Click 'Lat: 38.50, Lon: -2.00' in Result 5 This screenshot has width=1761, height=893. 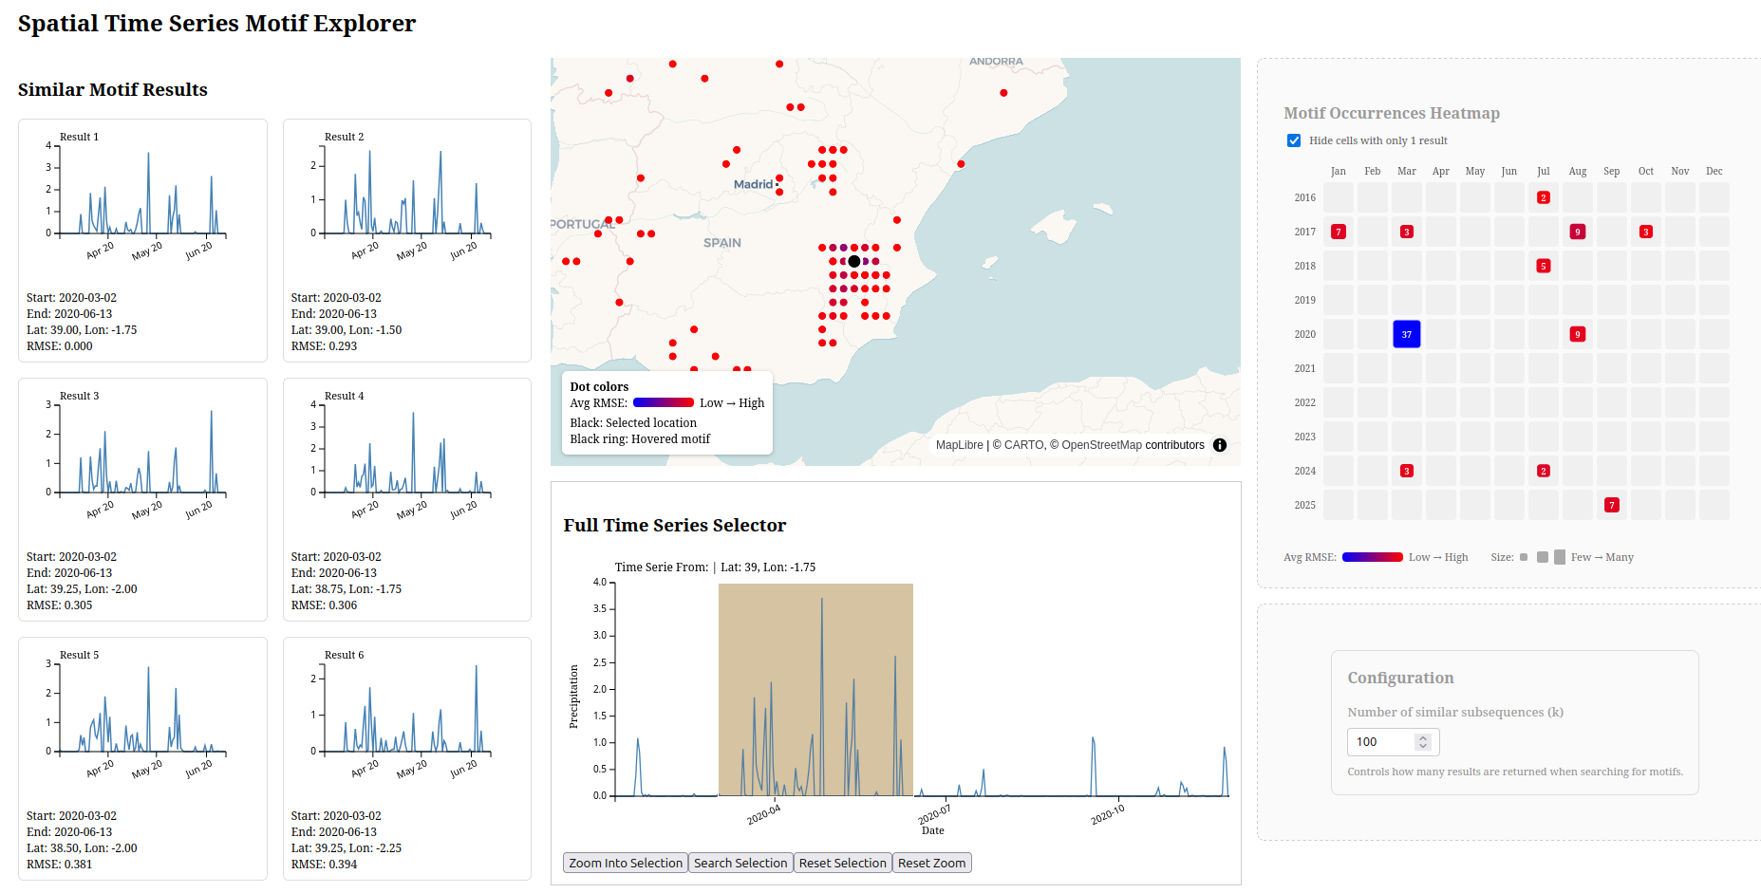82,848
